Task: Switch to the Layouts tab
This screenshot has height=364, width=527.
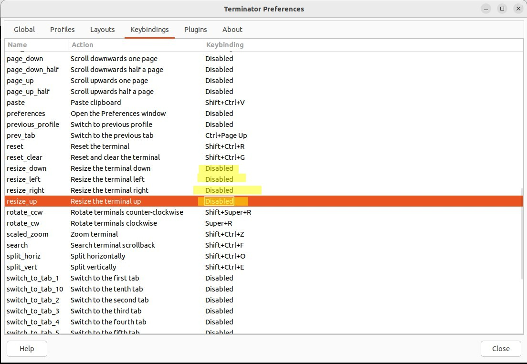Action: pyautogui.click(x=102, y=30)
